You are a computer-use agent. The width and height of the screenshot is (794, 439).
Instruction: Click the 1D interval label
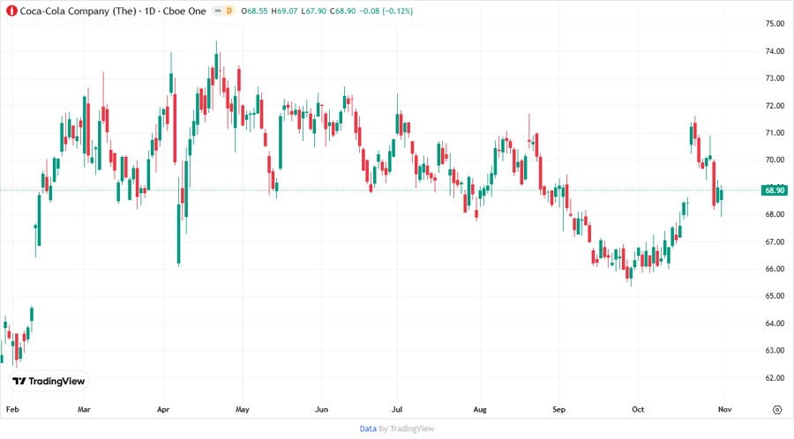(149, 11)
